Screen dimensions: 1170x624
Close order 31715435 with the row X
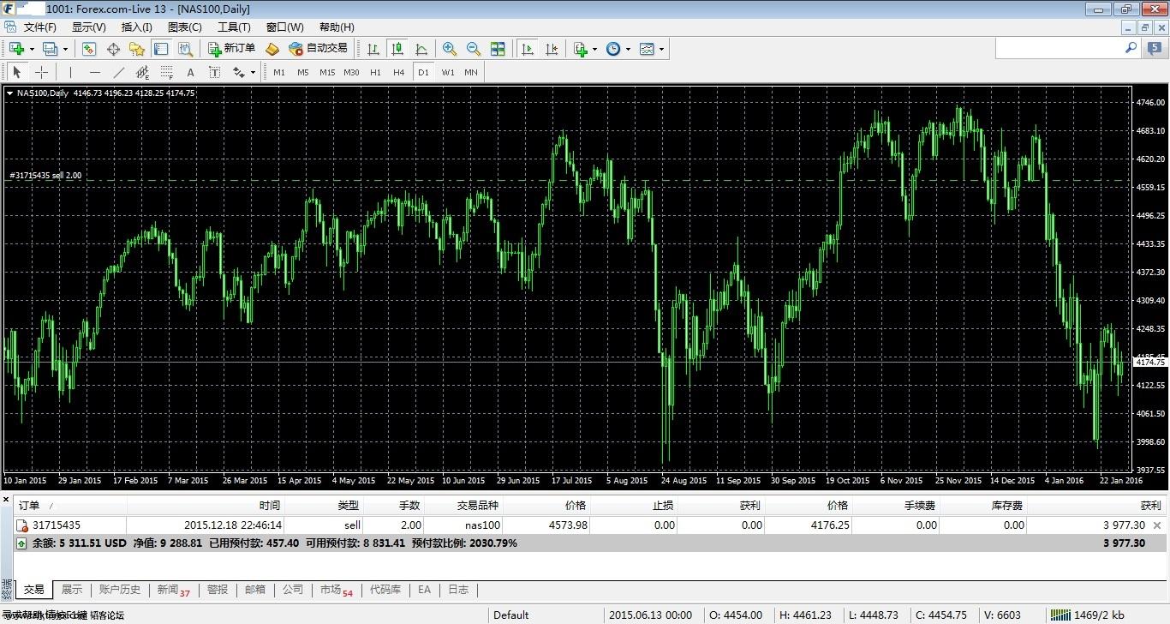(x=1157, y=525)
